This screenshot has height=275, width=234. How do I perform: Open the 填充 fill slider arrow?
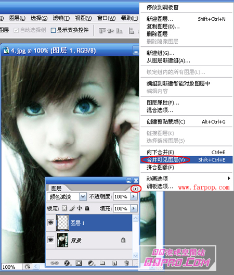[134, 208]
